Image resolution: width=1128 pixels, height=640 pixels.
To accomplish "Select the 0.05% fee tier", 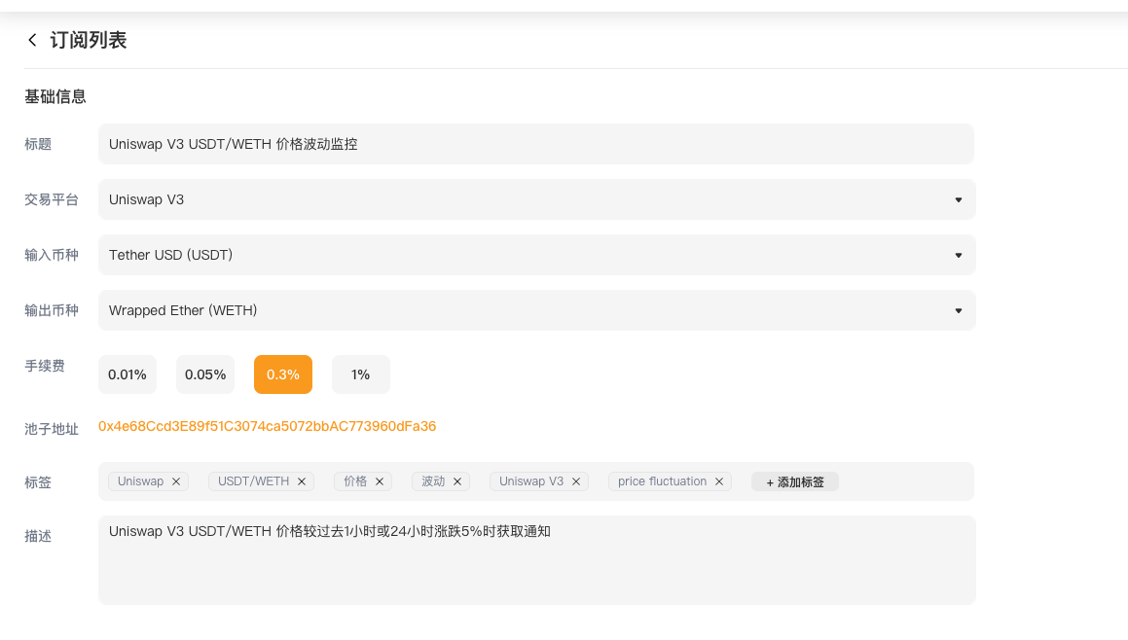I will 205,374.
